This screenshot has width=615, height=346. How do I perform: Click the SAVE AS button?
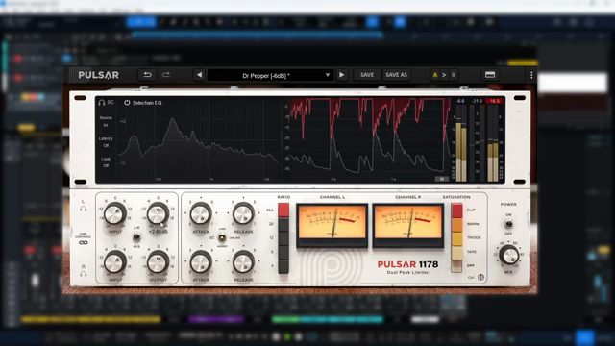coord(396,75)
